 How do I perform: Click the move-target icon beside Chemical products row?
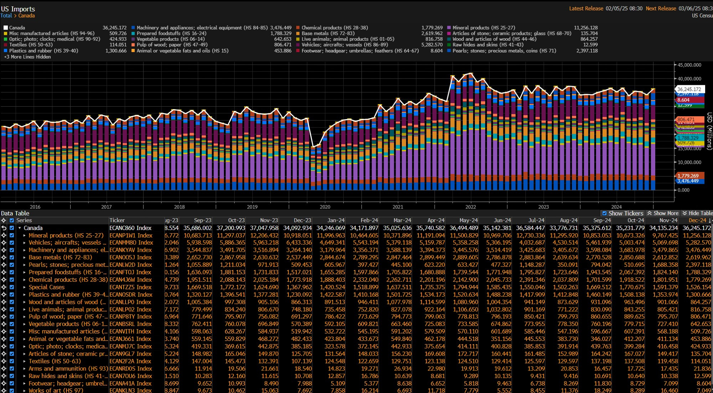[x=4, y=280]
